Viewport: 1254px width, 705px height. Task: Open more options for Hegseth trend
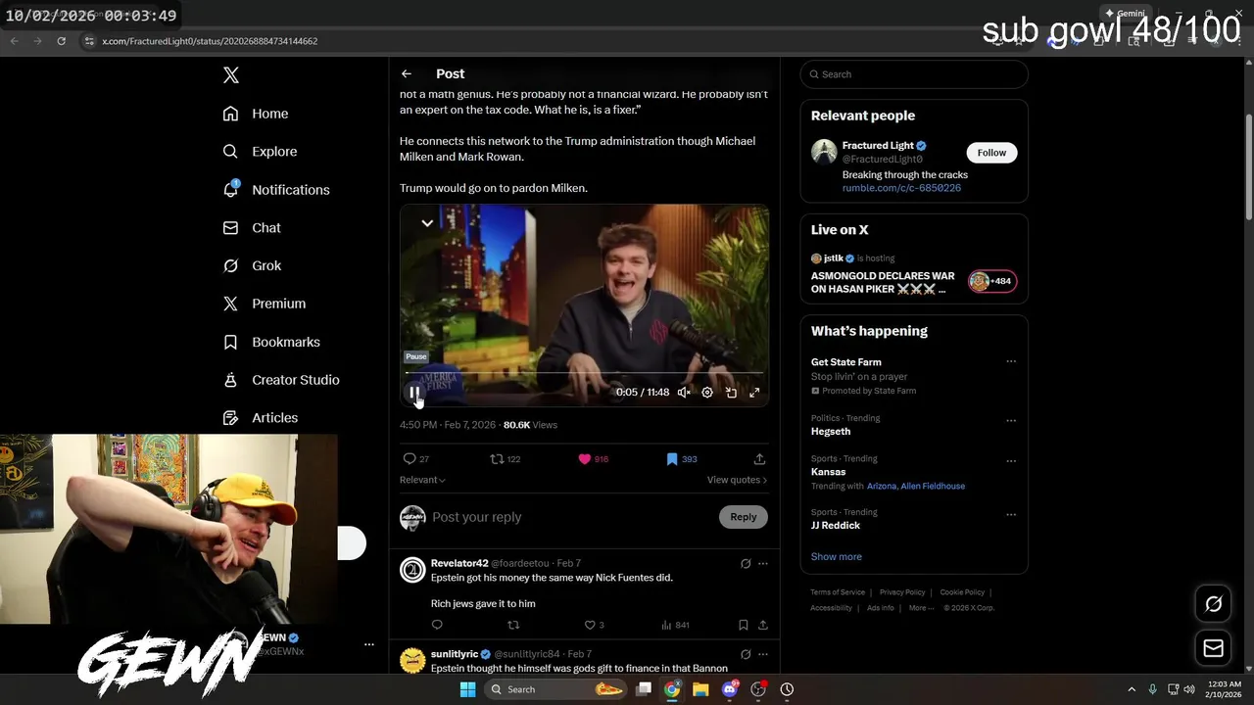pos(1011,421)
